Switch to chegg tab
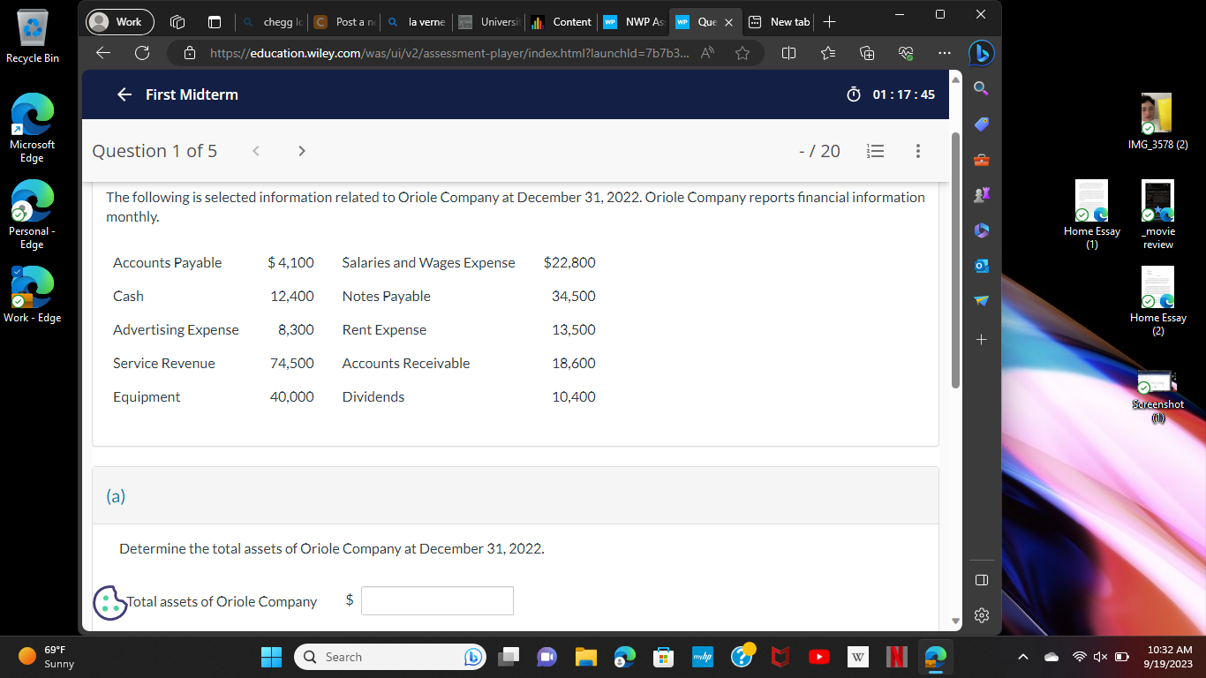Screen dimensions: 1206x678 (x=273, y=22)
